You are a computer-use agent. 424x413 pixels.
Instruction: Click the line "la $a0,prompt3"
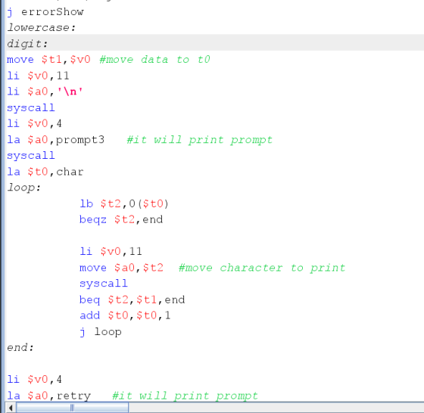[55, 140]
